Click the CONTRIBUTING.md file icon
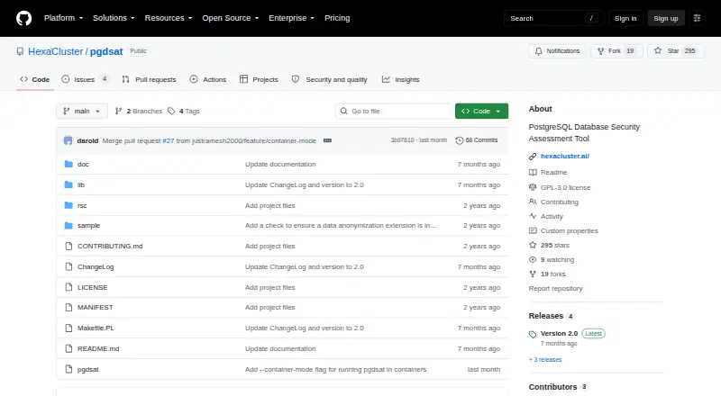 click(68, 247)
